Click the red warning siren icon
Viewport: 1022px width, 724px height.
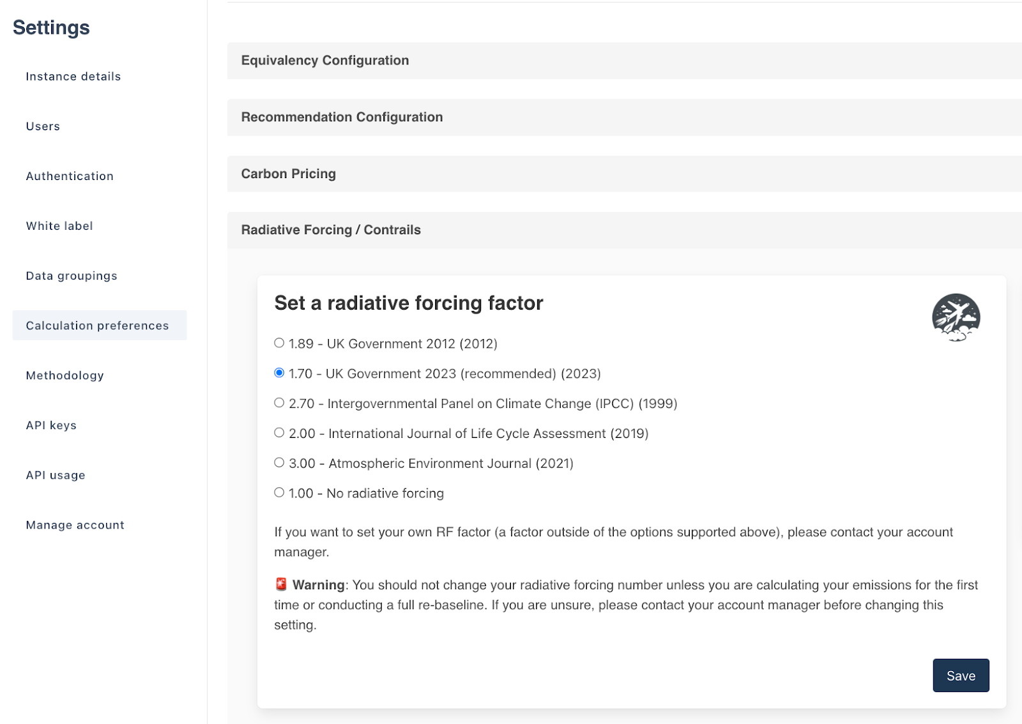[x=281, y=584]
